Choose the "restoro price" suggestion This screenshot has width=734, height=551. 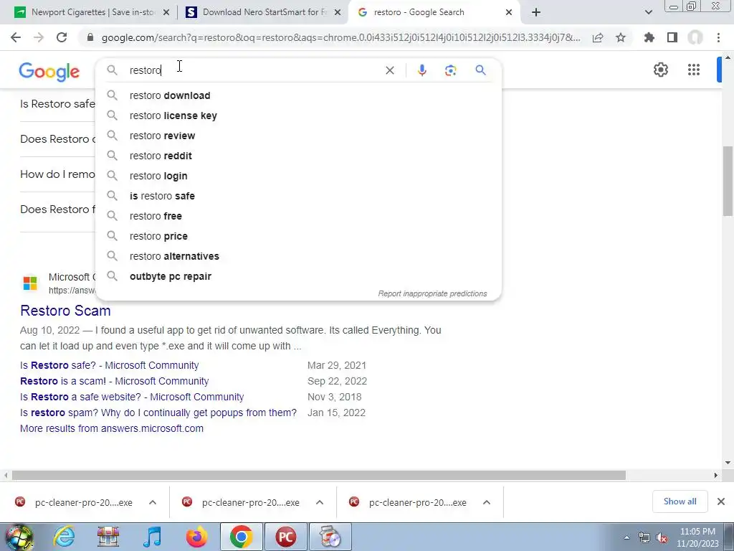click(299, 236)
